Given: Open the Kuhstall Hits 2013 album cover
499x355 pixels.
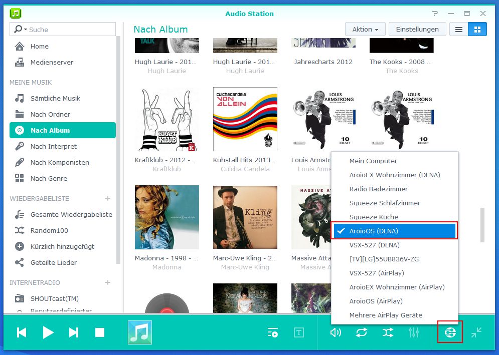Looking at the screenshot, I should 245,119.
